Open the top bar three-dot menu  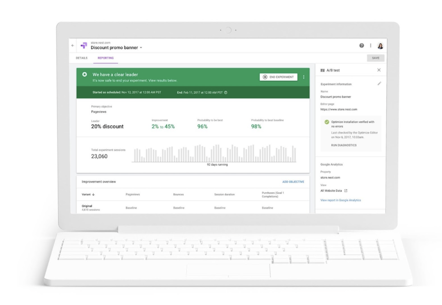coord(371,46)
